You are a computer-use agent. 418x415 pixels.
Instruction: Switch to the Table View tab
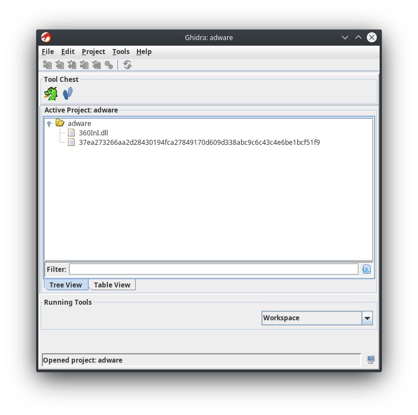(x=112, y=285)
